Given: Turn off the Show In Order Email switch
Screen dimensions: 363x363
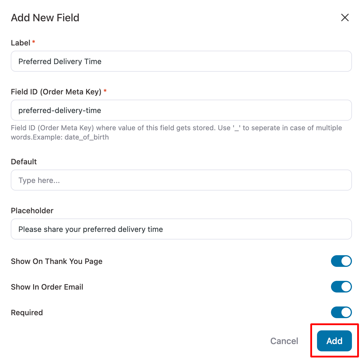Looking at the screenshot, I should click(x=341, y=287).
